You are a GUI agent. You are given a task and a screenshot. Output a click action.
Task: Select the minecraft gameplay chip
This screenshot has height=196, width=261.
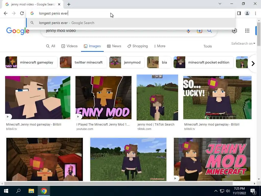(x=31, y=62)
